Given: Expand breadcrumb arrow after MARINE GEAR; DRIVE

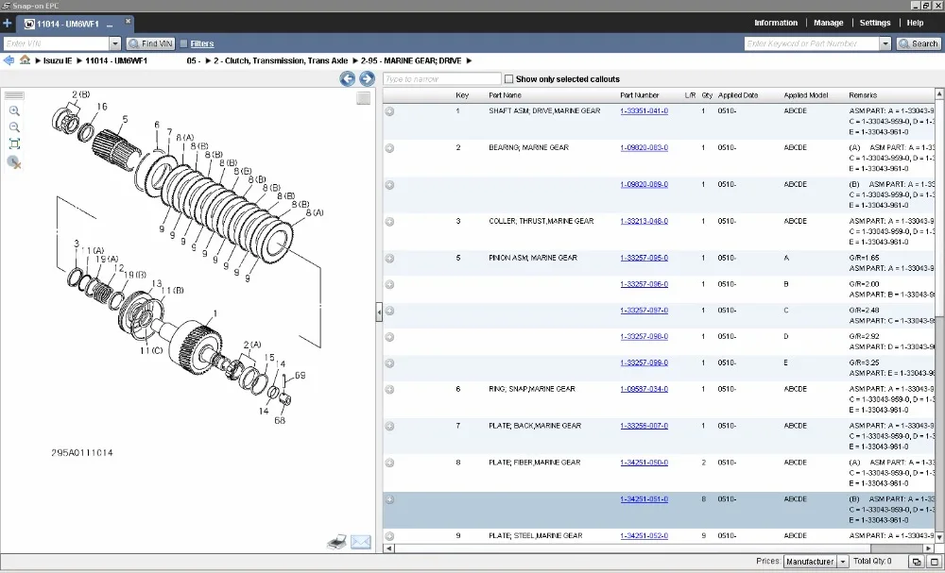Looking at the screenshot, I should (469, 60).
